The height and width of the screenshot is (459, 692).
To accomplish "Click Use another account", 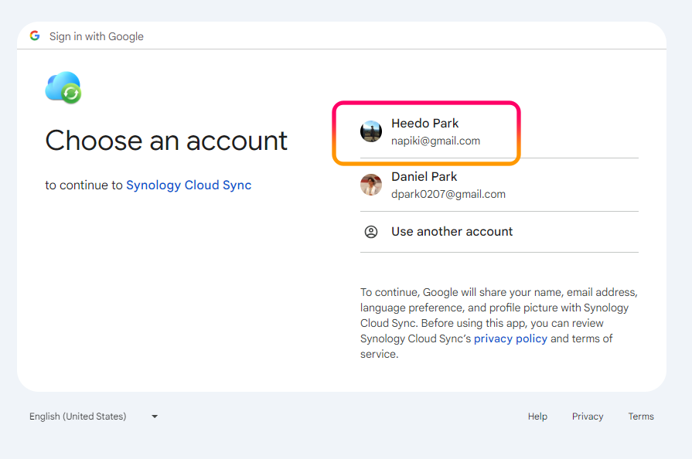I will 499,232.
